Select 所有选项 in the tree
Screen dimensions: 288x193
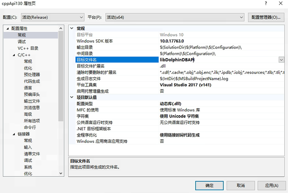tap(32, 121)
